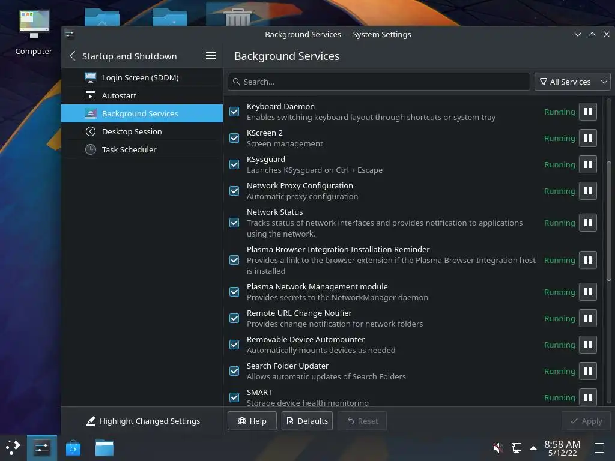This screenshot has height=461, width=615.
Task: Open Discover software store from taskbar
Action: 73,448
